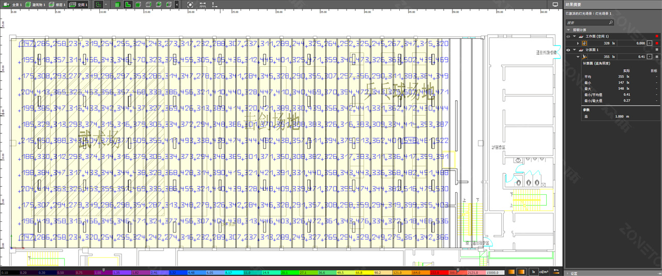Viewport: 662px width, 276px height.
Task: Click the left color scale slider handle
Action: (x=103, y=269)
